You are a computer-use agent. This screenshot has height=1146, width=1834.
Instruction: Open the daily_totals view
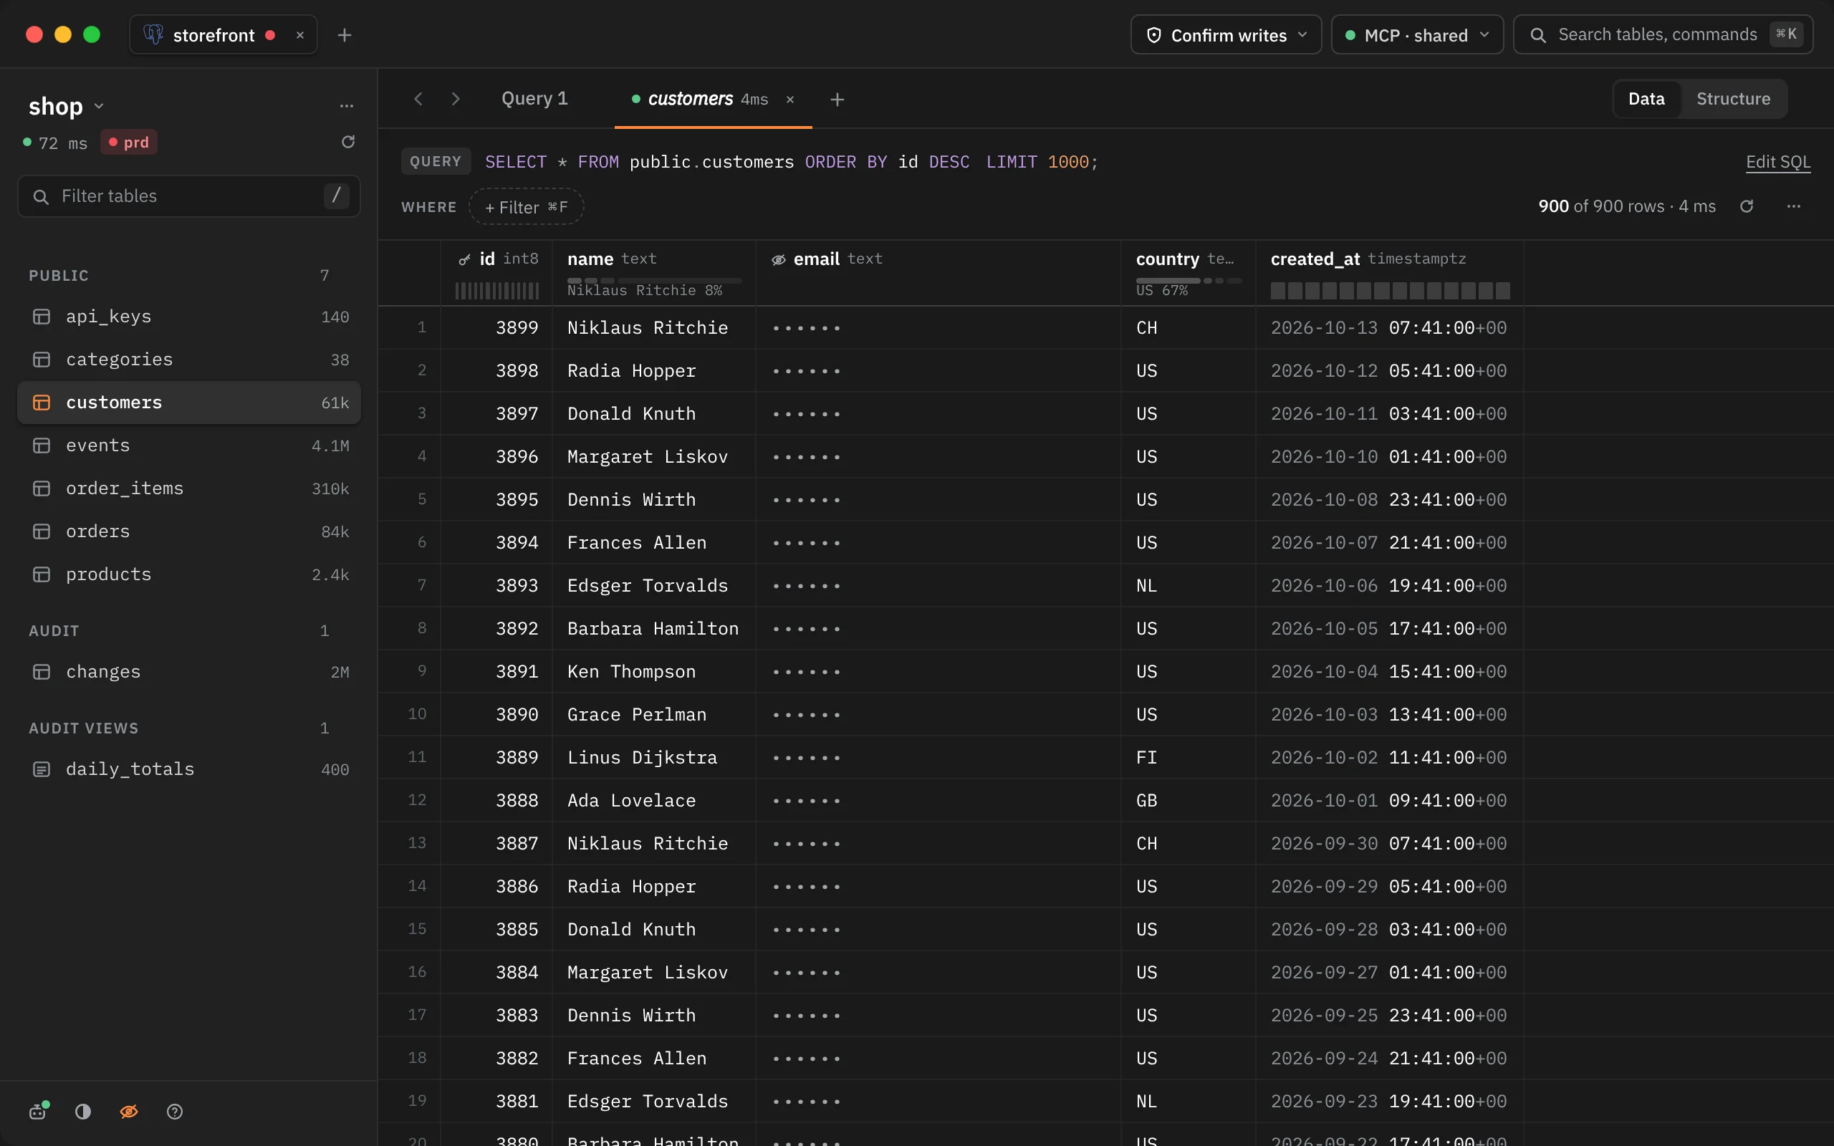[x=188, y=769]
